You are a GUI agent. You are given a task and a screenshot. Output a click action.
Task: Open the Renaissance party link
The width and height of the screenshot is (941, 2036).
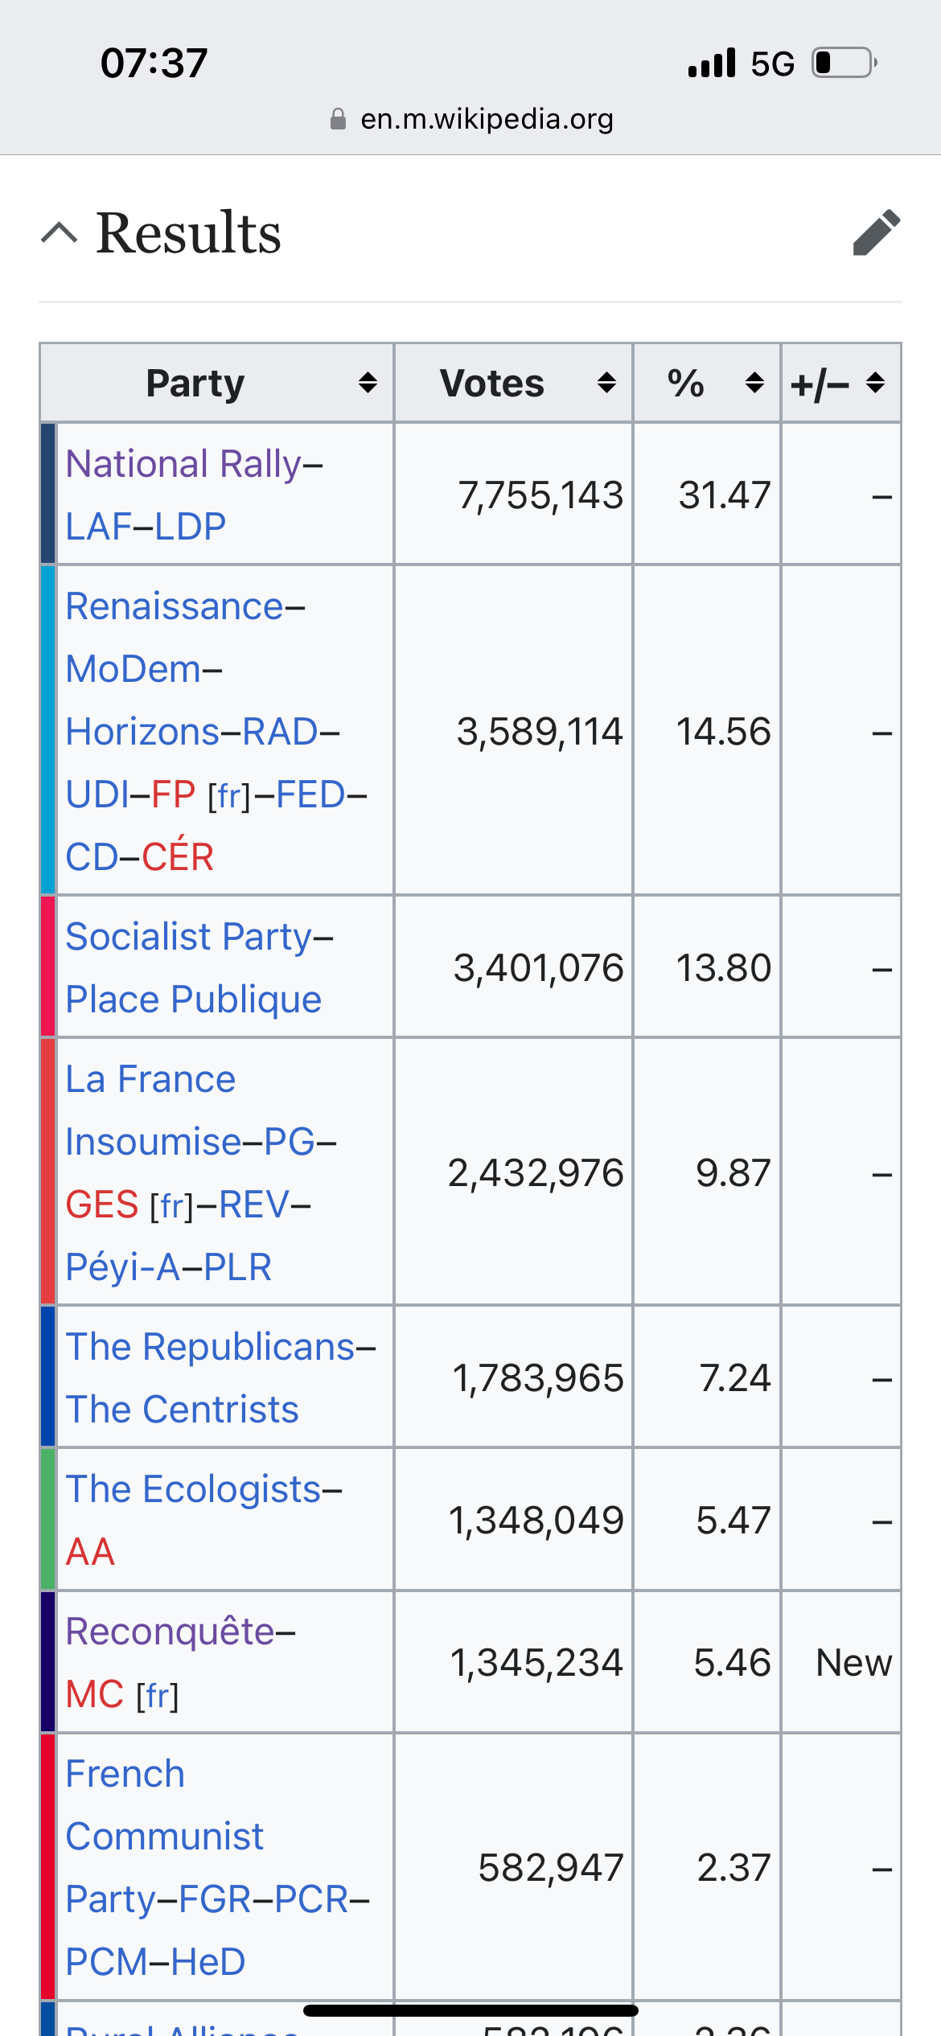tap(175, 606)
